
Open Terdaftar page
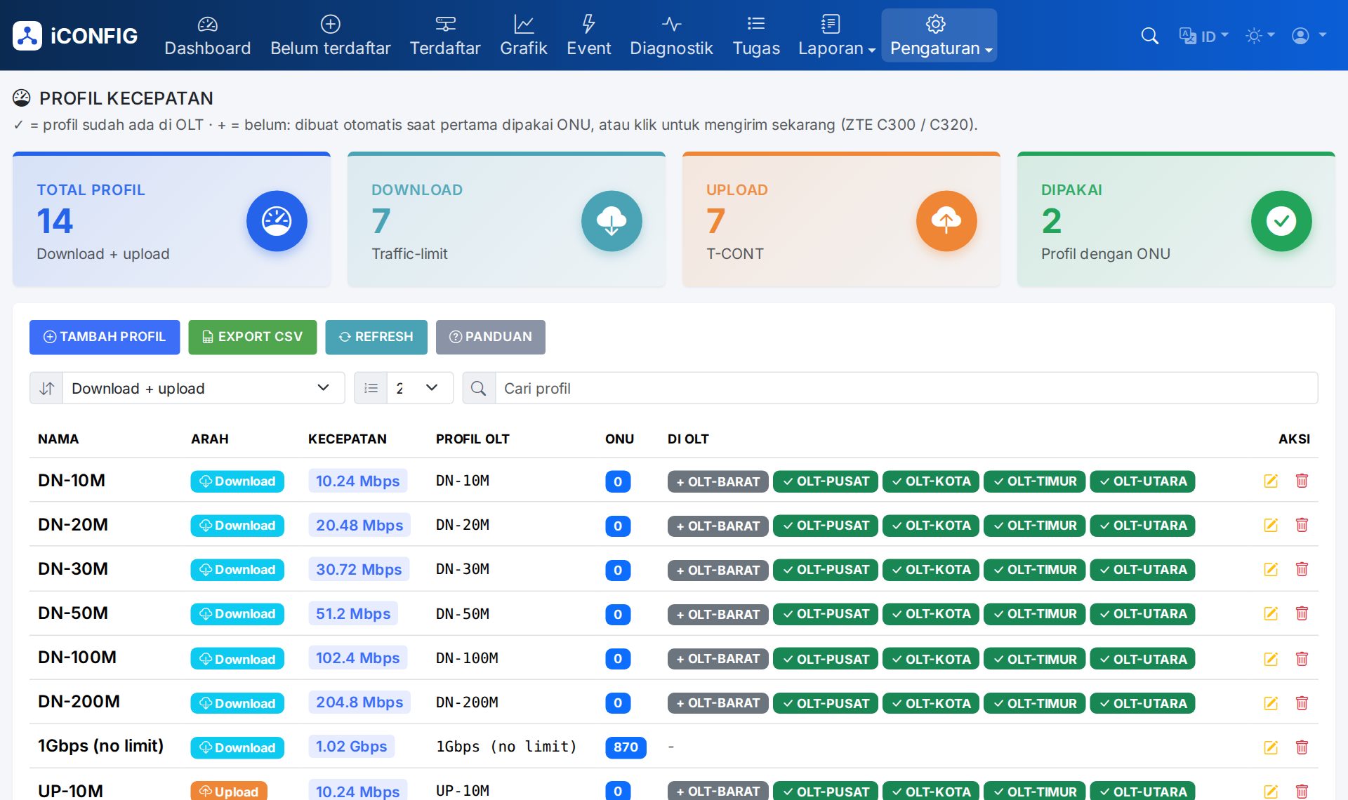(x=445, y=35)
